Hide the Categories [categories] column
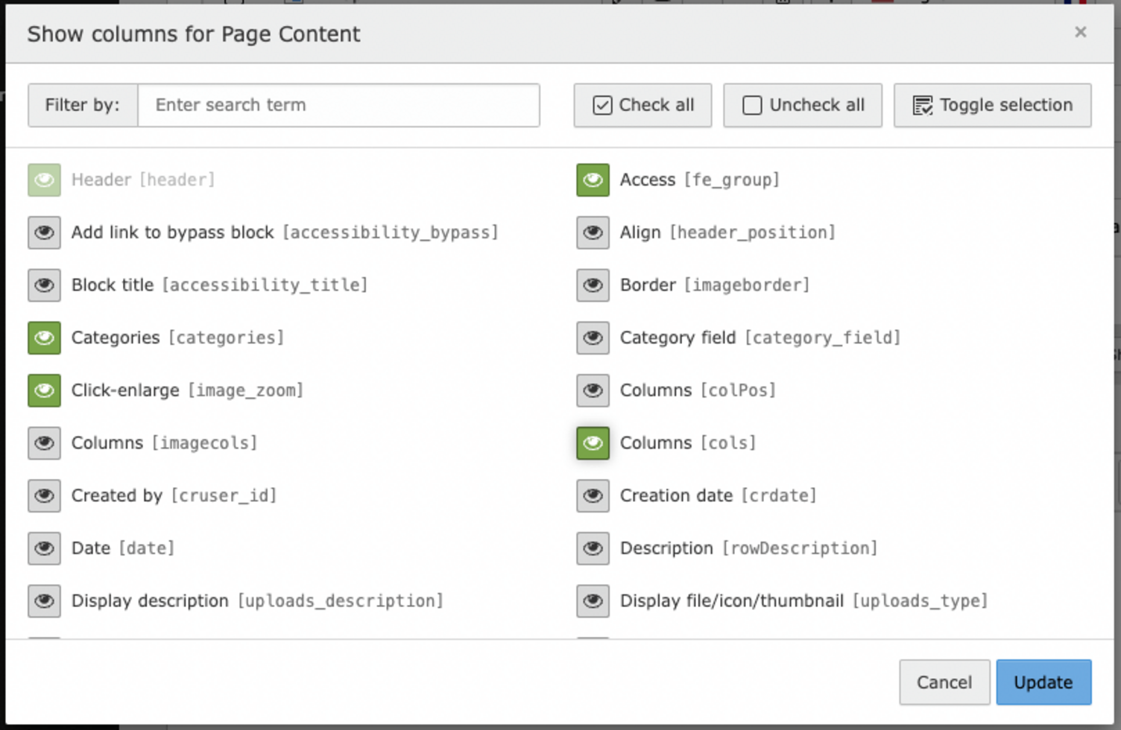 44,337
